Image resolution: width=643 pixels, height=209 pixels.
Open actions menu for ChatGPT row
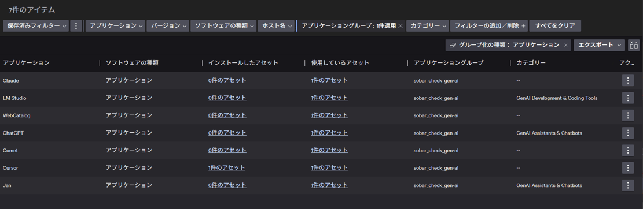(628, 133)
